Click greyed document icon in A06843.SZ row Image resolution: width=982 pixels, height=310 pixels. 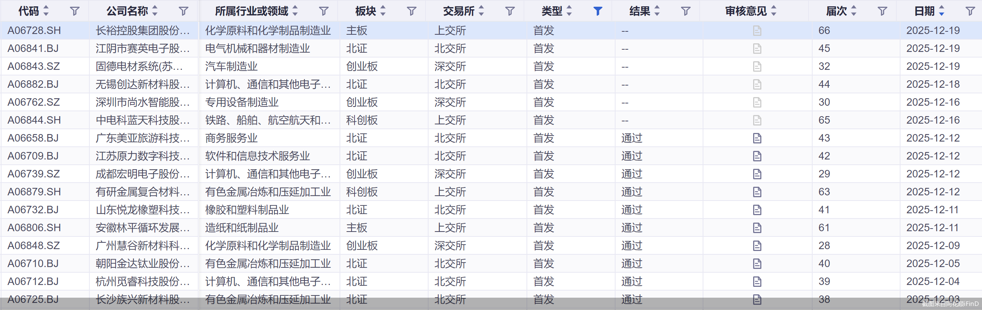[x=757, y=66]
